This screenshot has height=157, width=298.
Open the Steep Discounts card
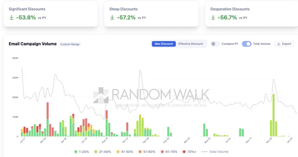151,14
